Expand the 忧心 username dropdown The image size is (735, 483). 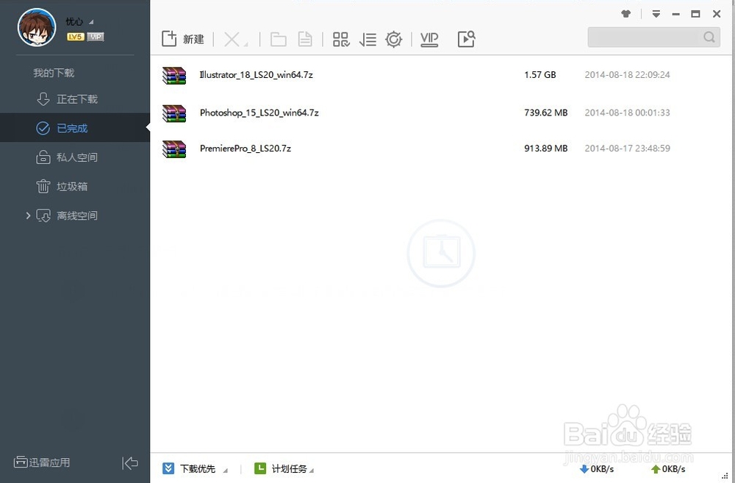pyautogui.click(x=91, y=22)
